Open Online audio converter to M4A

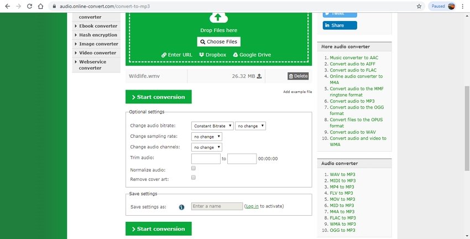356,79
